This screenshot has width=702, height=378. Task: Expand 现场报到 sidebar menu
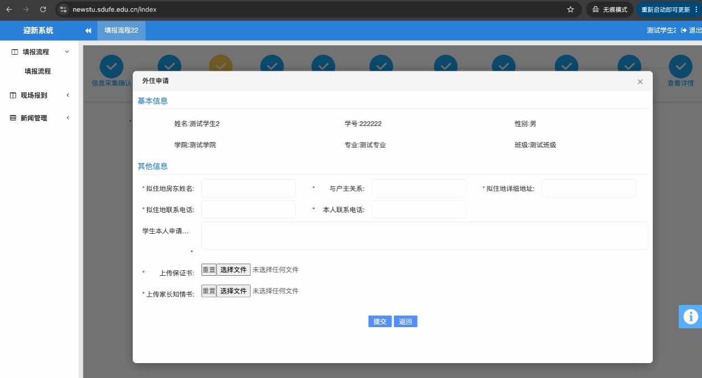(x=39, y=95)
